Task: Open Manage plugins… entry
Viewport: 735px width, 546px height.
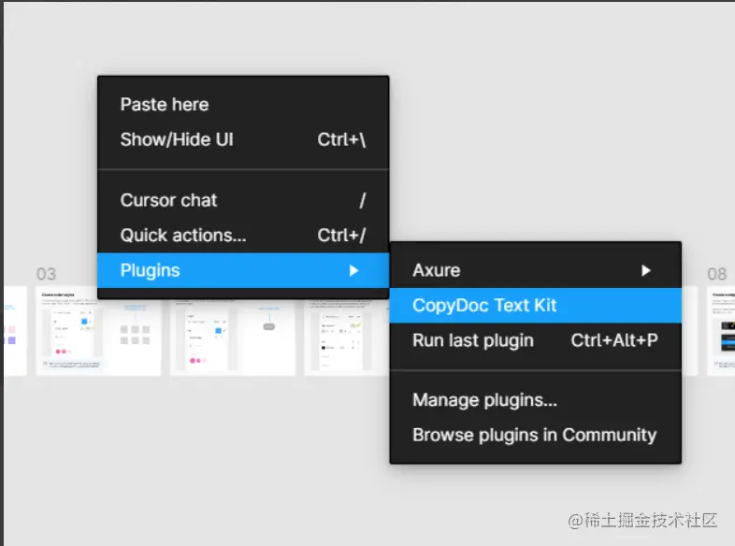Action: [535, 400]
